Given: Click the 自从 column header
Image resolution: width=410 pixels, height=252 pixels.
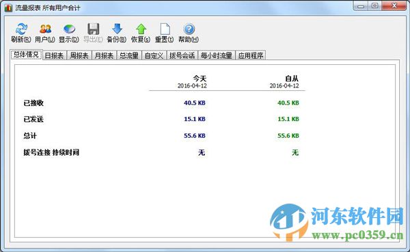Looking at the screenshot, I should pos(292,79).
